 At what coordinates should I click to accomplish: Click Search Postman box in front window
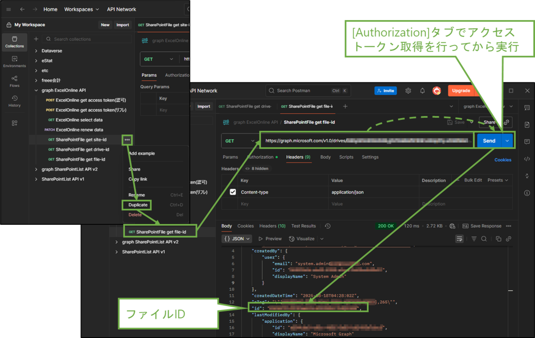click(x=309, y=91)
